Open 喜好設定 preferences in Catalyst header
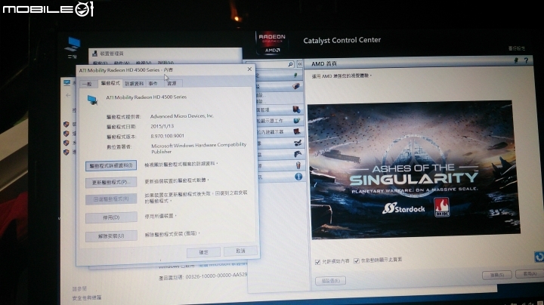 click(517, 48)
